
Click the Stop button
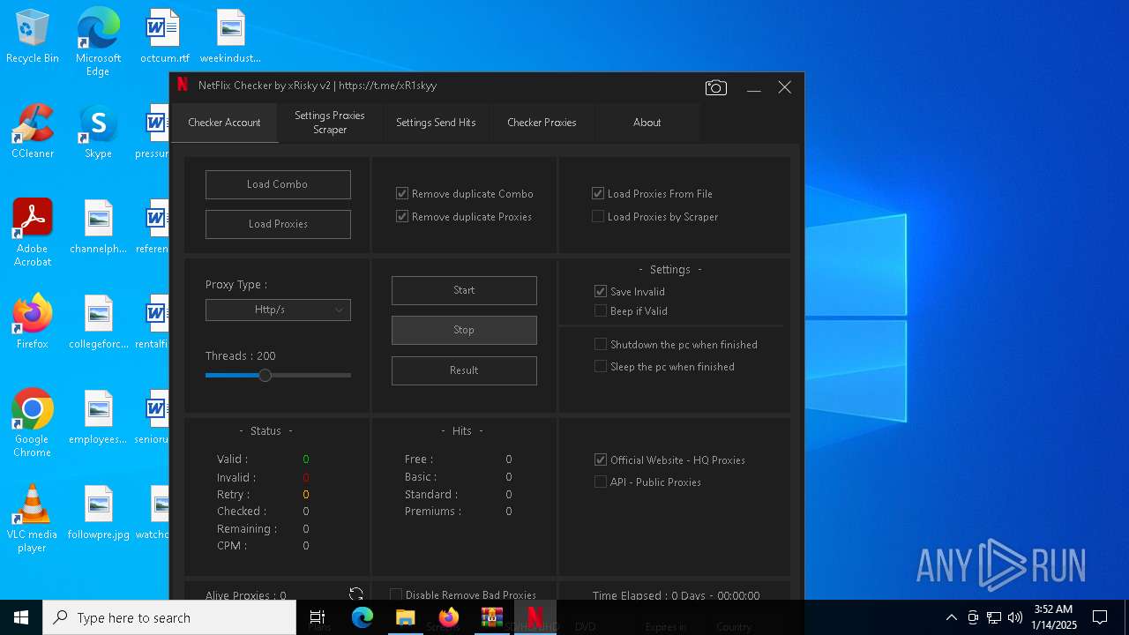464,330
